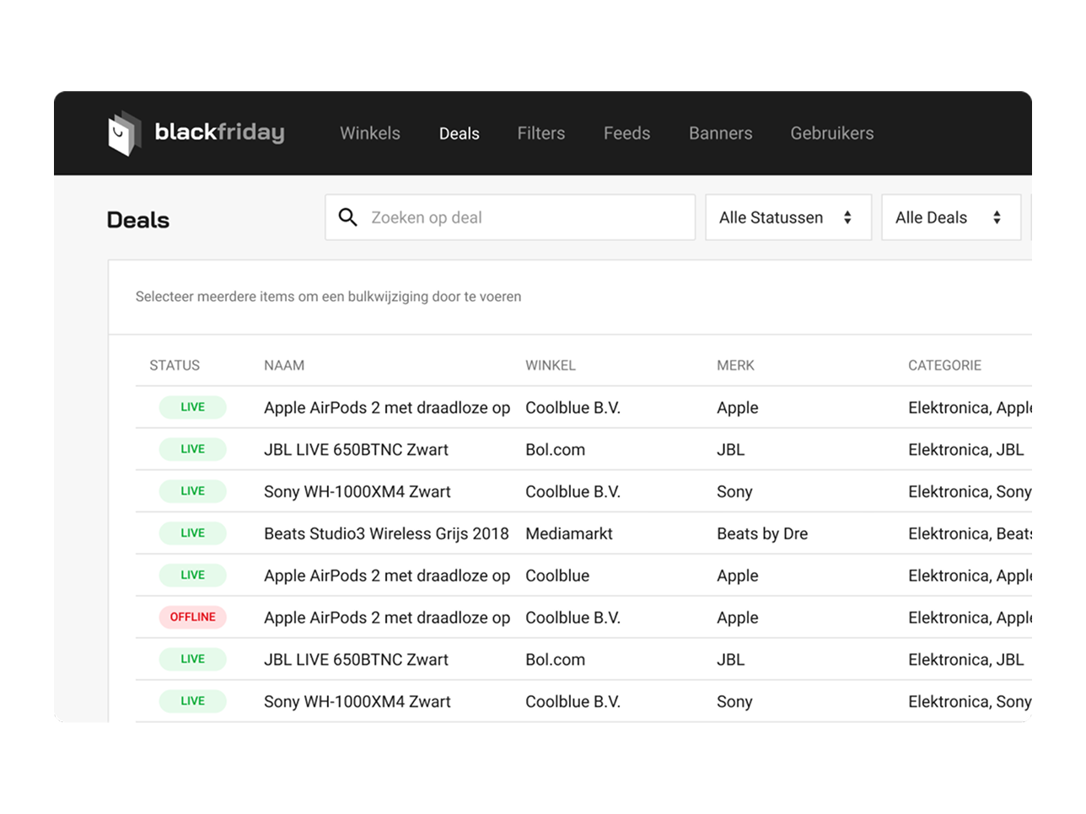The width and height of the screenshot is (1086, 814).
Task: Click the 'Mediamarkt' winkel cell
Action: coord(569,533)
